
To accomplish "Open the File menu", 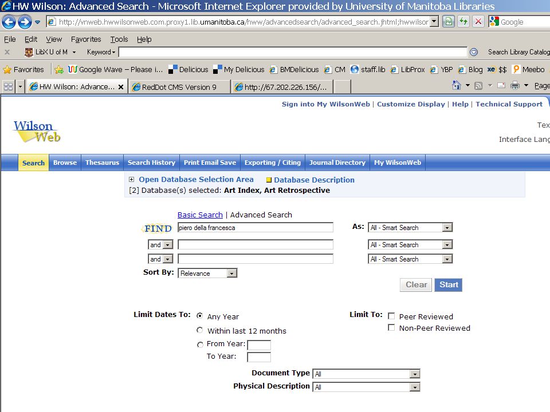I will pos(10,39).
